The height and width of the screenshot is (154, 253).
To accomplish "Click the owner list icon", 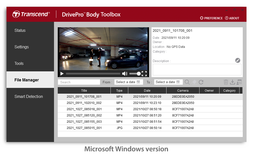I will pos(239,82).
